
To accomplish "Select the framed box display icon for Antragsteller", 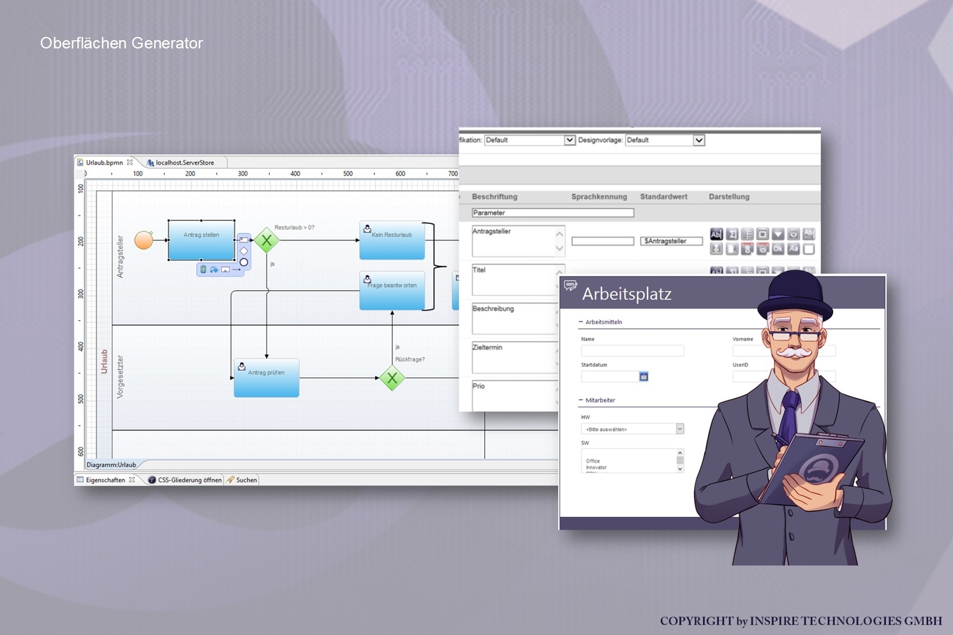I will point(762,234).
